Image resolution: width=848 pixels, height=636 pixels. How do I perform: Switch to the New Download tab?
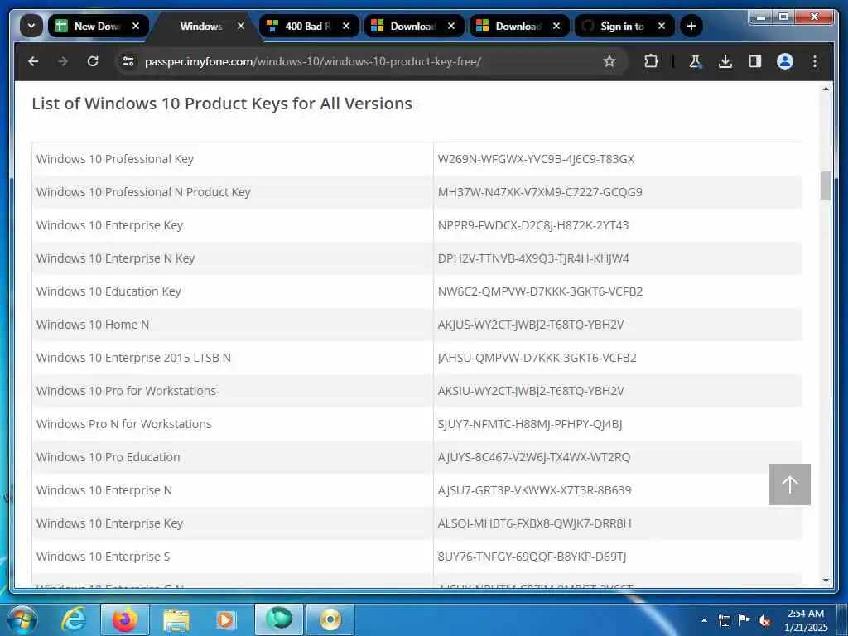[x=99, y=26]
